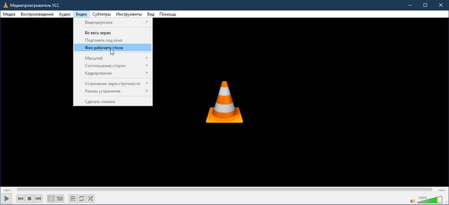Show the playlist via toolbar icon
The image size is (449, 205).
pos(73,198)
